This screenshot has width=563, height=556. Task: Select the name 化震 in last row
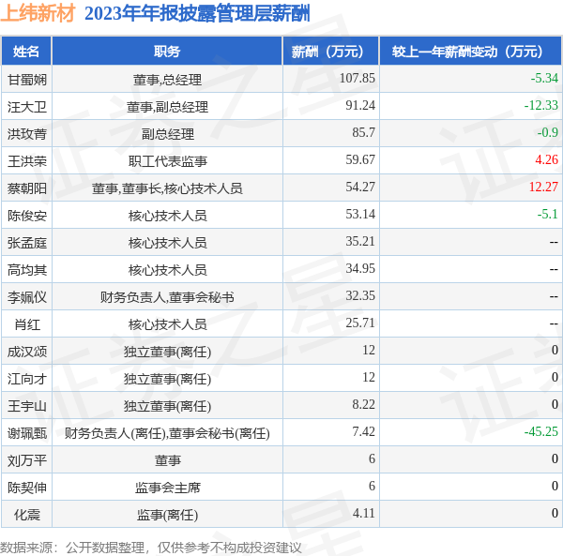(26, 515)
